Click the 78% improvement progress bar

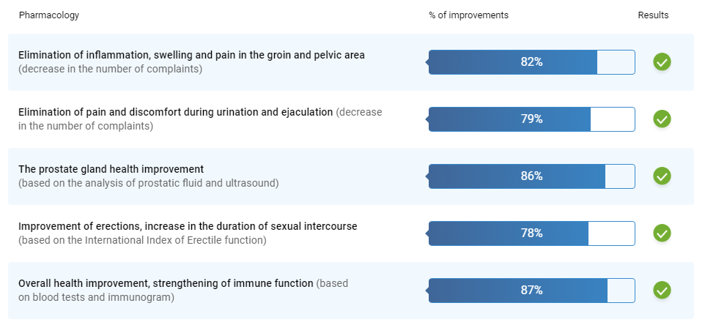click(531, 233)
